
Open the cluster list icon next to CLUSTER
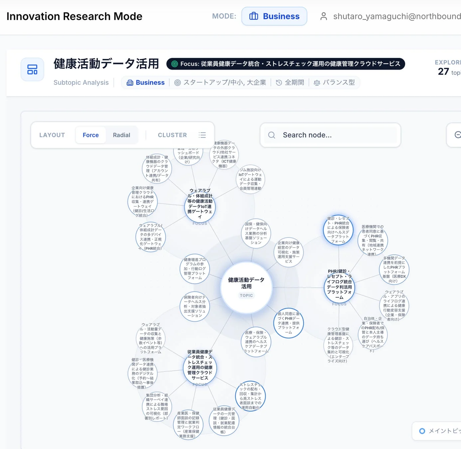202,135
